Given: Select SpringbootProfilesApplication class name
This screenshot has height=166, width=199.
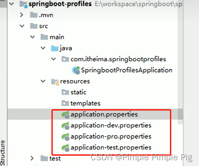Looking at the screenshot, I should (127, 70).
